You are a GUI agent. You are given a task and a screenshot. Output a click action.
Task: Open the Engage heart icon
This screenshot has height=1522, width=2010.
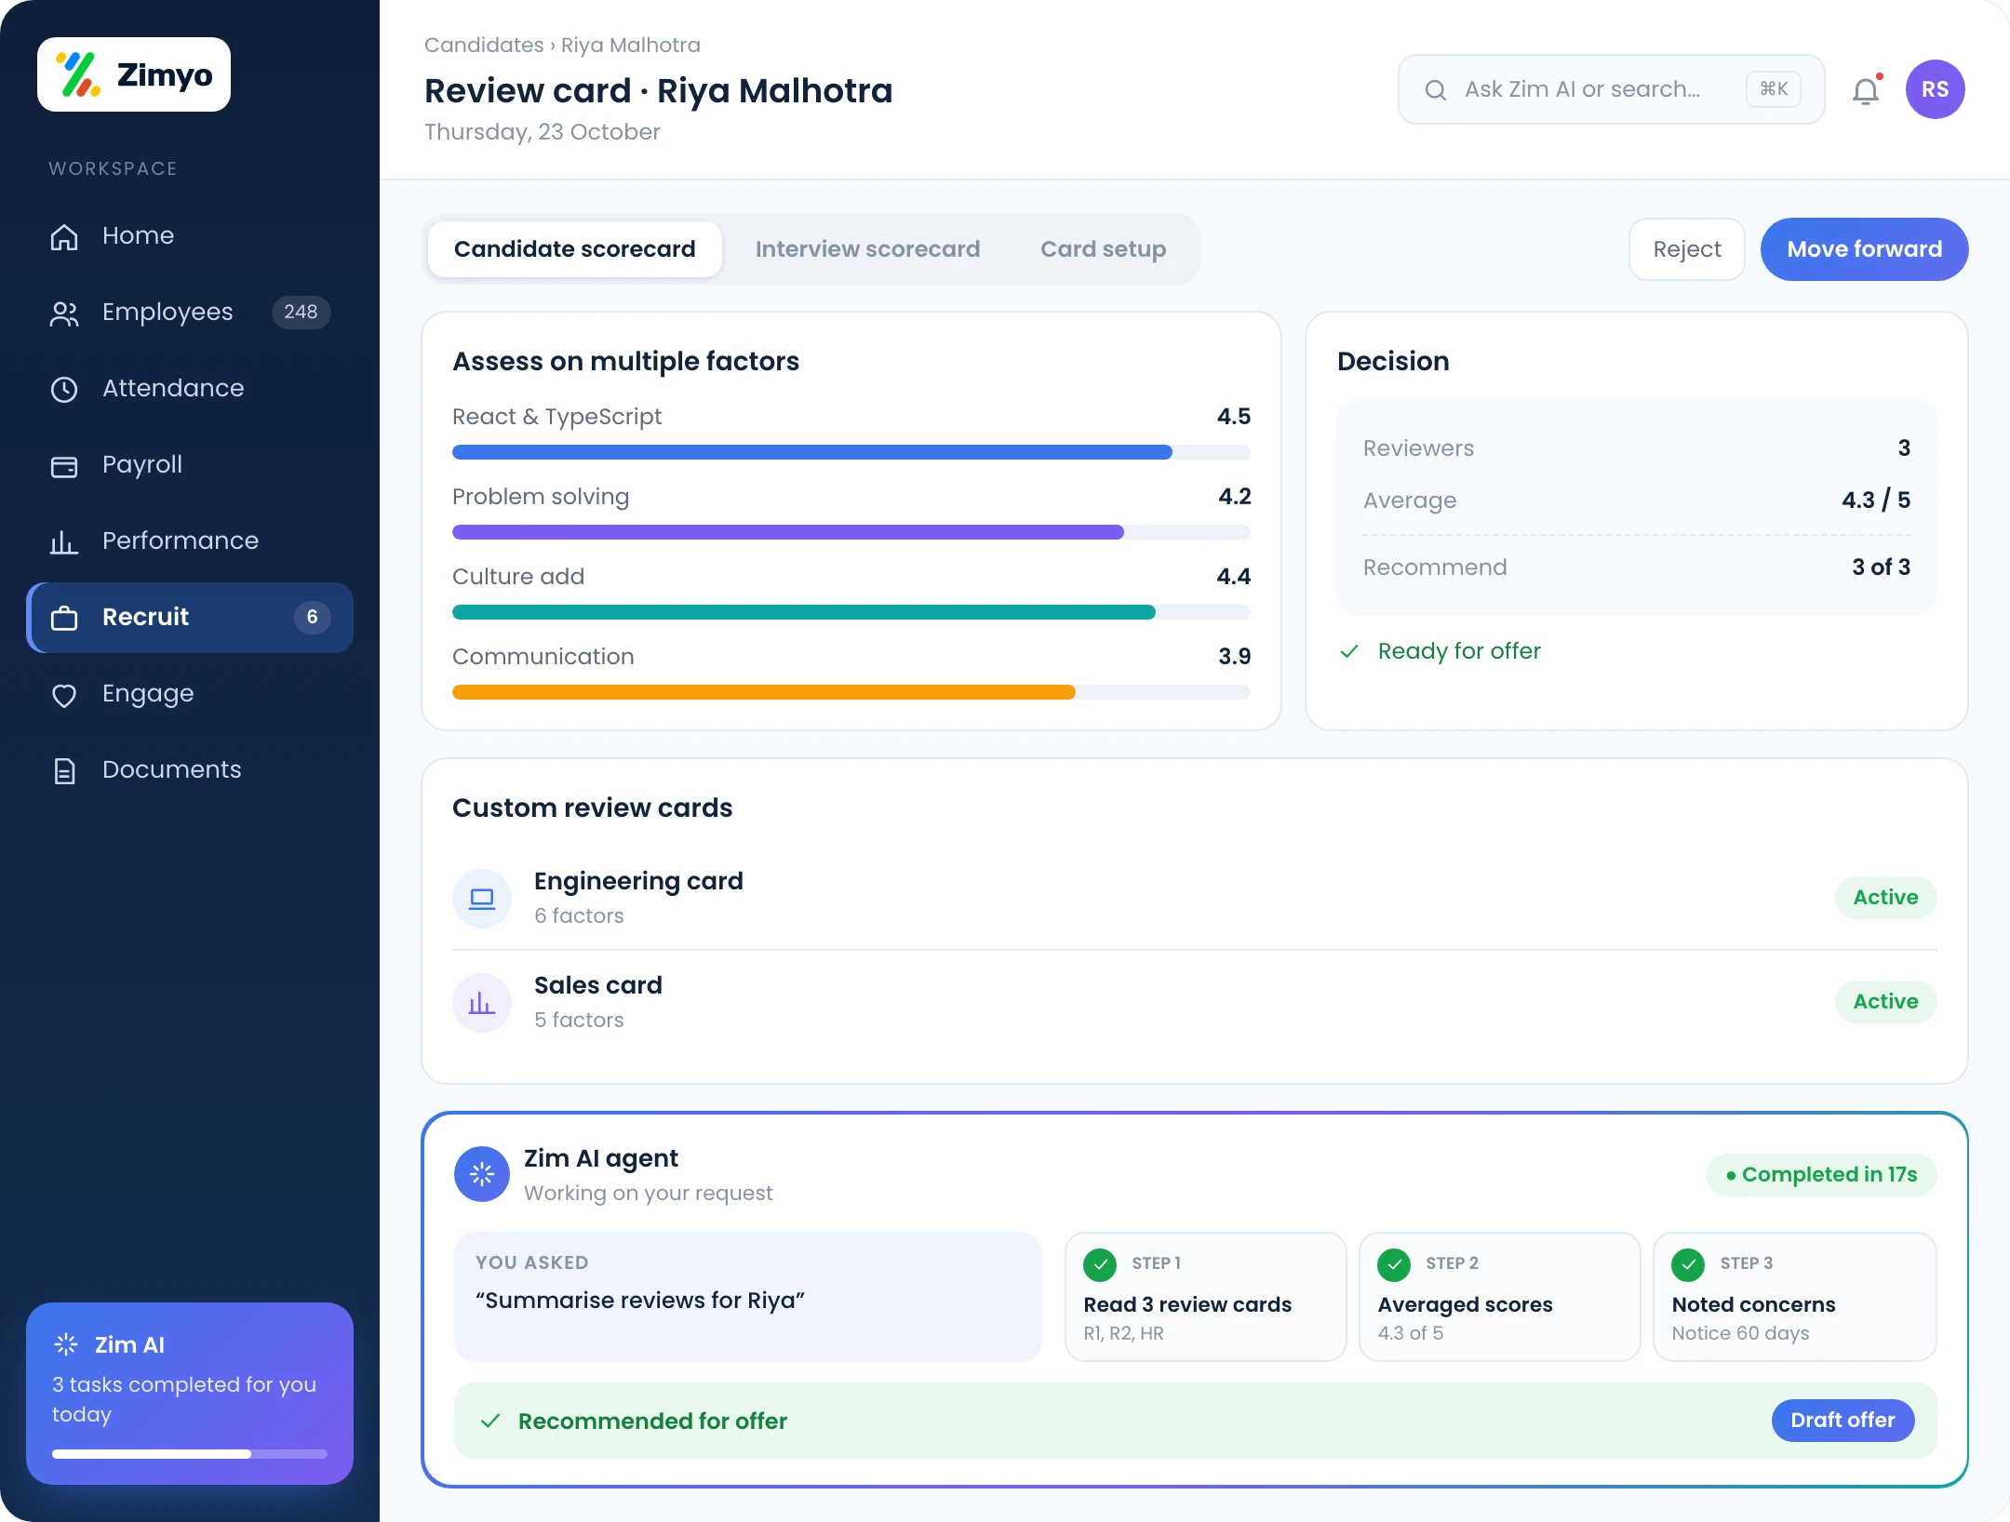tap(64, 694)
